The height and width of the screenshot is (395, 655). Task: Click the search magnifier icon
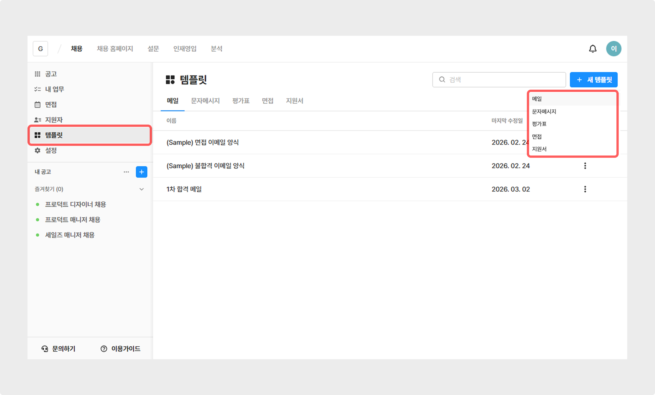pos(442,79)
